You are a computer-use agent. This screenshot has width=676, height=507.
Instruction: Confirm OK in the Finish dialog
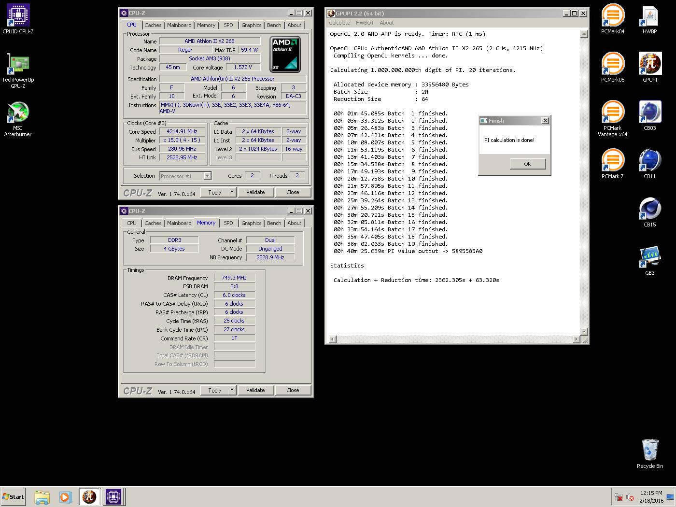tap(527, 164)
